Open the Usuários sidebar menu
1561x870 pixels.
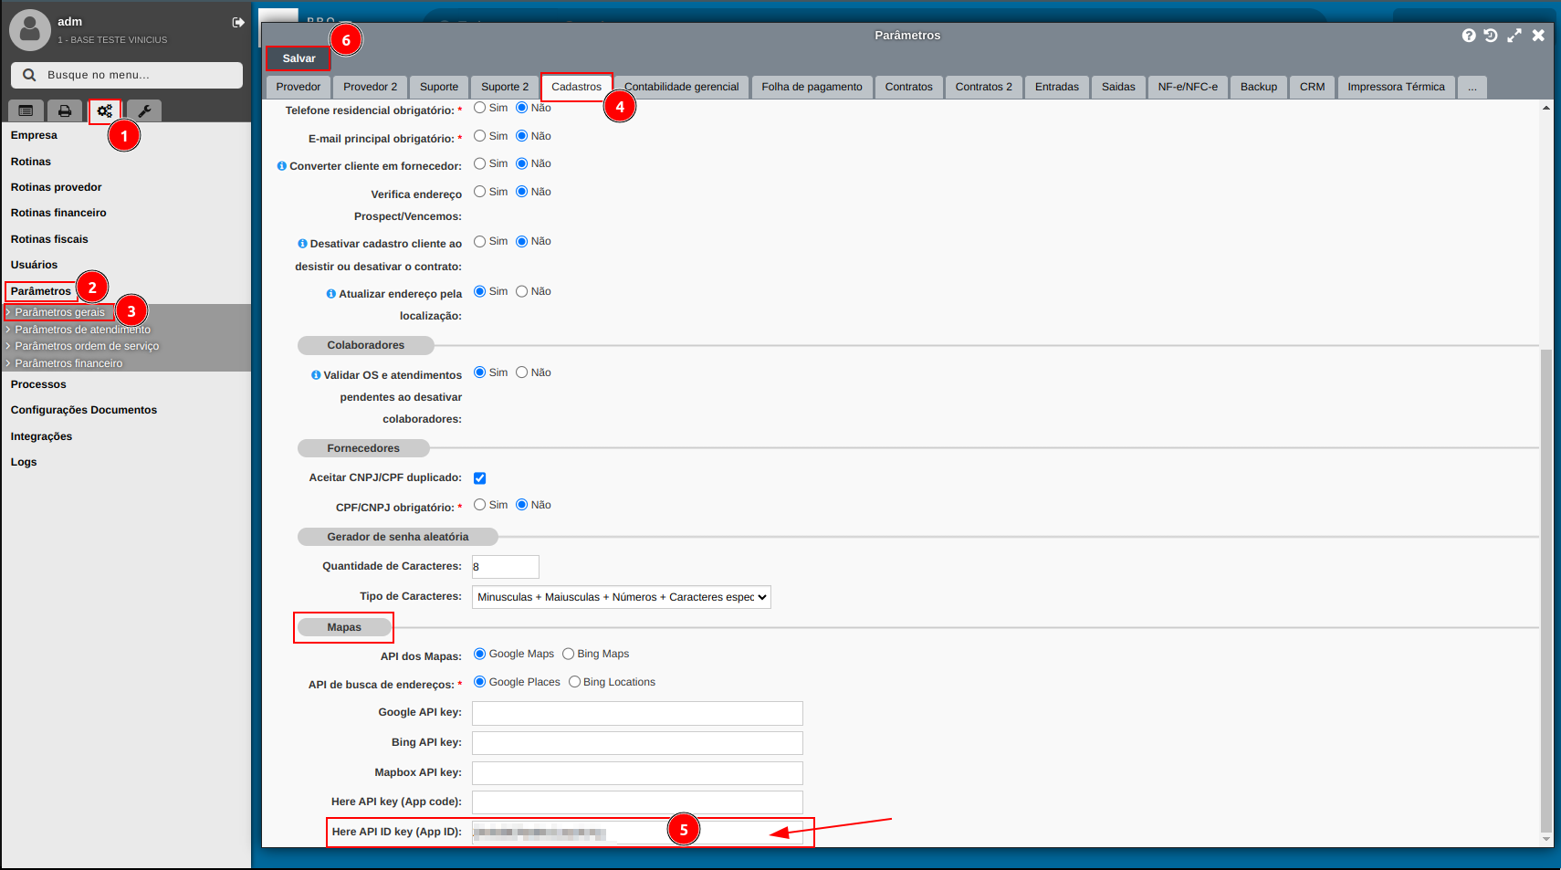pyautogui.click(x=34, y=265)
